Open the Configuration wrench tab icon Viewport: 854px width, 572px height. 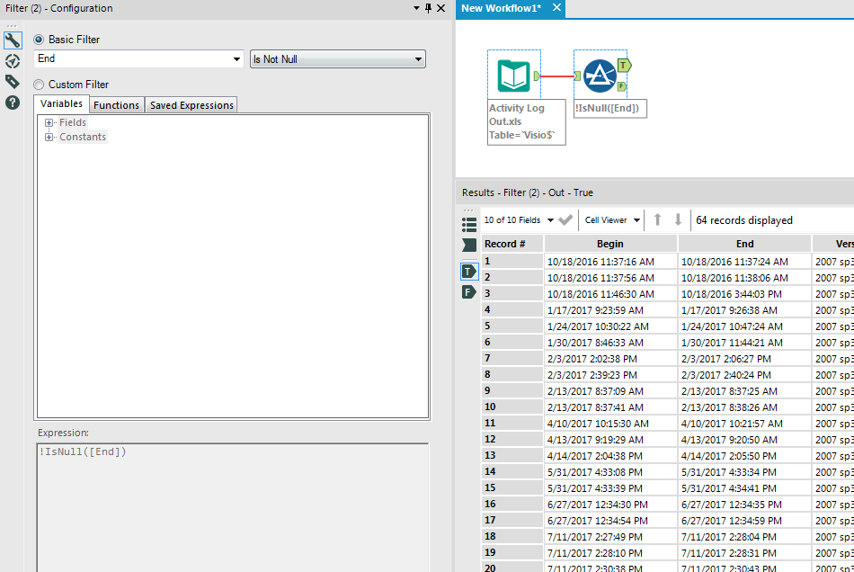[x=13, y=40]
